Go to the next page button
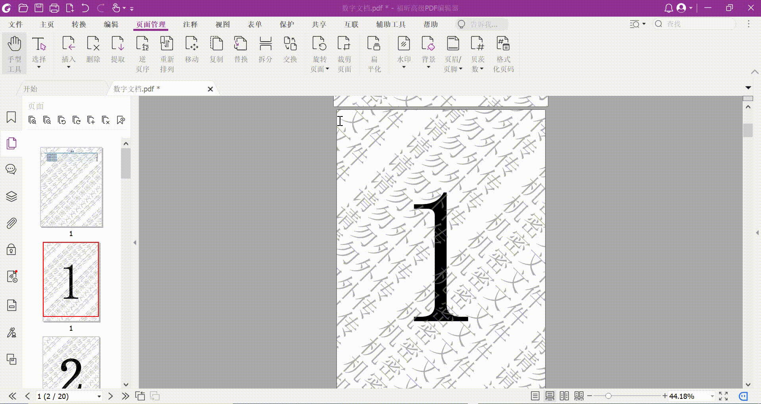761x404 pixels. (111, 396)
